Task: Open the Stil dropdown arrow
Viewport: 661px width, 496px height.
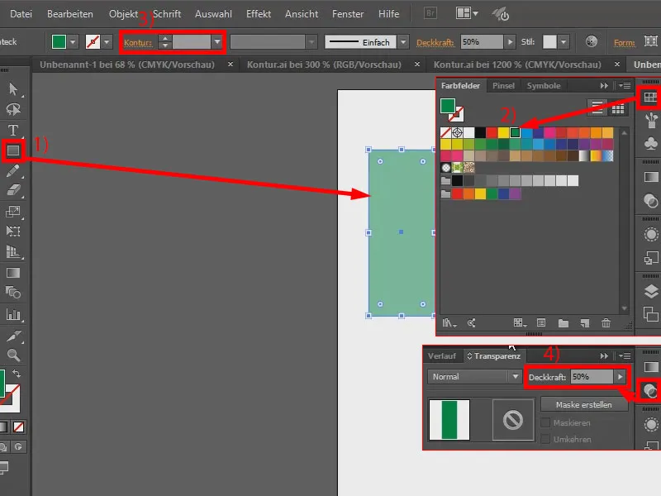Action: (564, 42)
